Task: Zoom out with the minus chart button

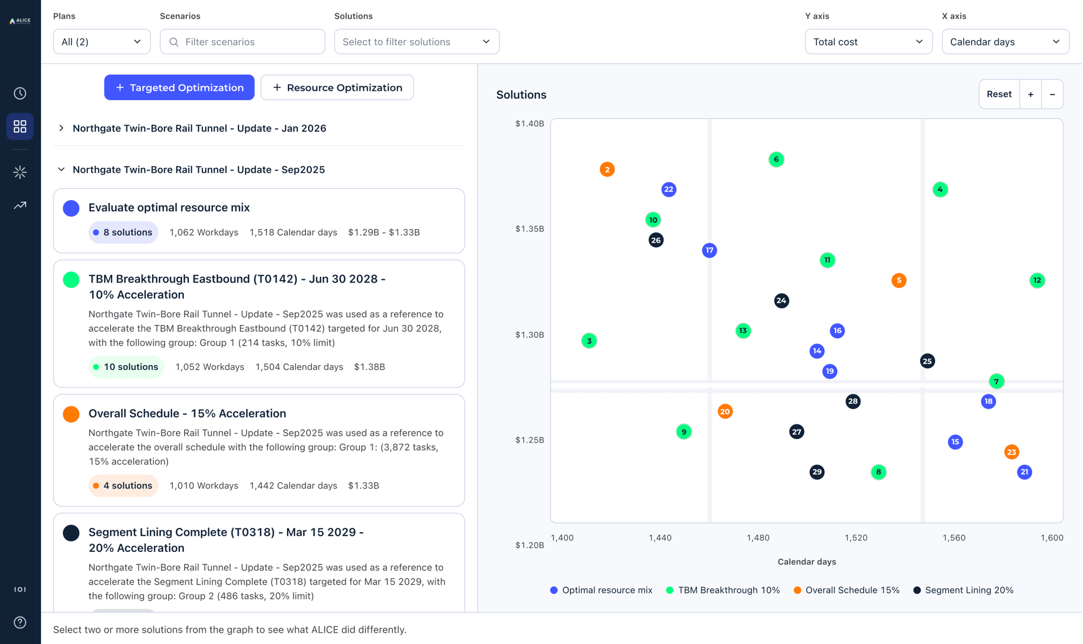Action: click(1052, 94)
